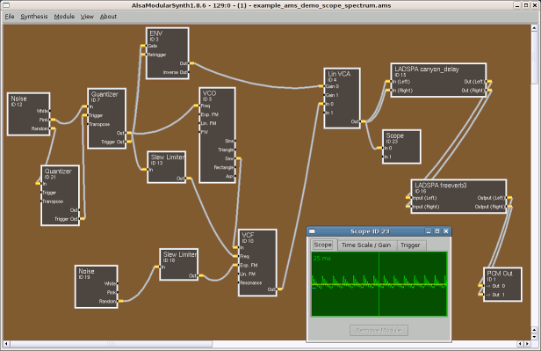This screenshot has width=541, height=351.
Task: Open Scope ID 23 window menu icon
Action: (x=312, y=231)
